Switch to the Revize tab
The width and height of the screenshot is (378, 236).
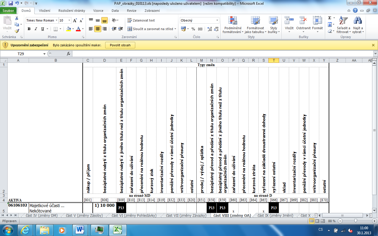pyautogui.click(x=132, y=11)
